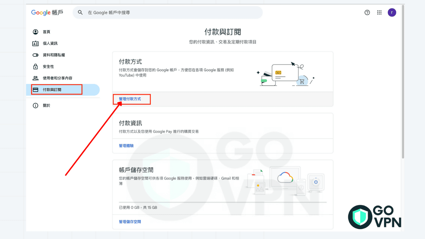Click the Google account search input field
This screenshot has width=425, height=239.
tap(166, 12)
